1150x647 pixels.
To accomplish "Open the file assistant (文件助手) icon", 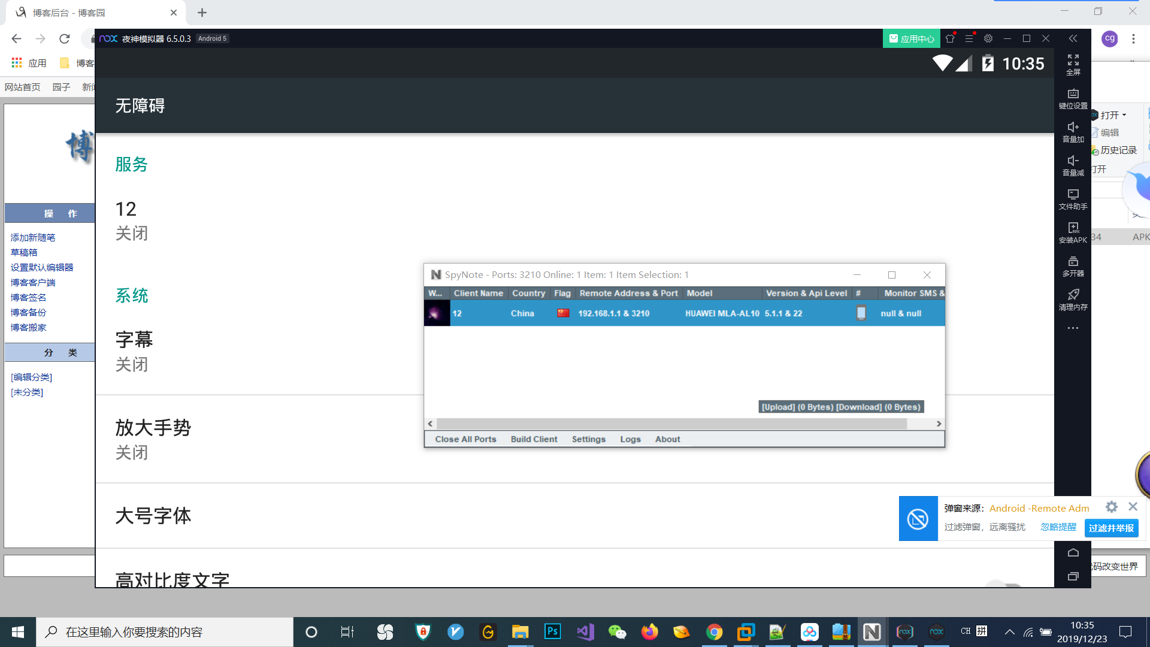I will tap(1073, 195).
